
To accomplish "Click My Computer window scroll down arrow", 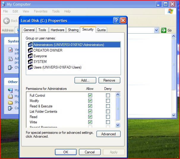I will (173, 115).
